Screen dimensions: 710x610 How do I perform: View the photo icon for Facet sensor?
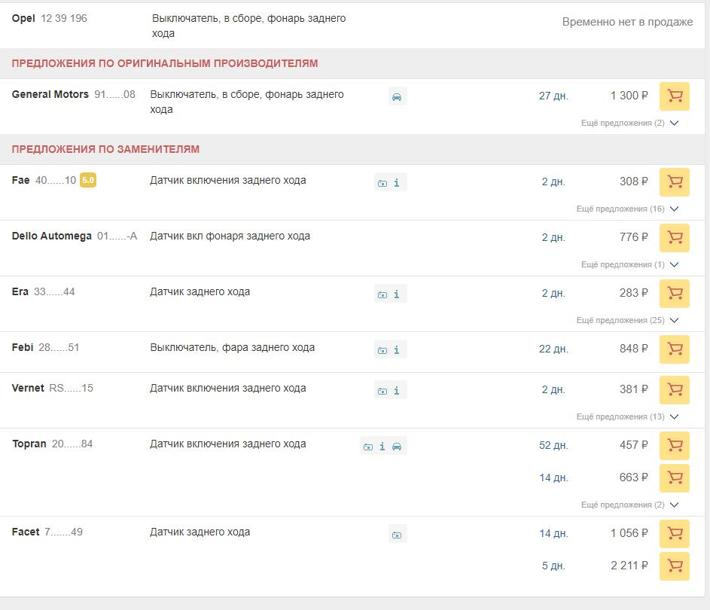[x=397, y=534]
